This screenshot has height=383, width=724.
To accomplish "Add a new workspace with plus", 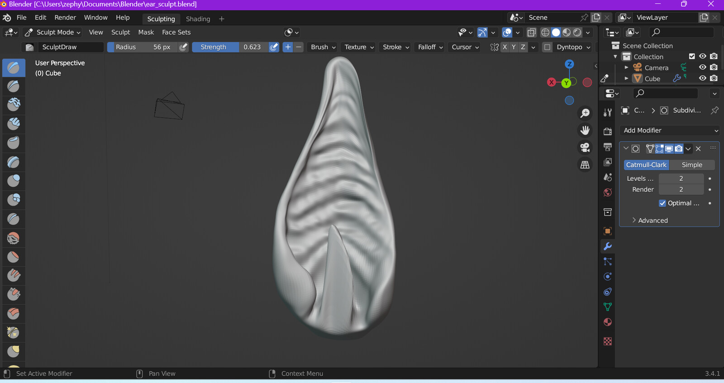I will point(222,19).
